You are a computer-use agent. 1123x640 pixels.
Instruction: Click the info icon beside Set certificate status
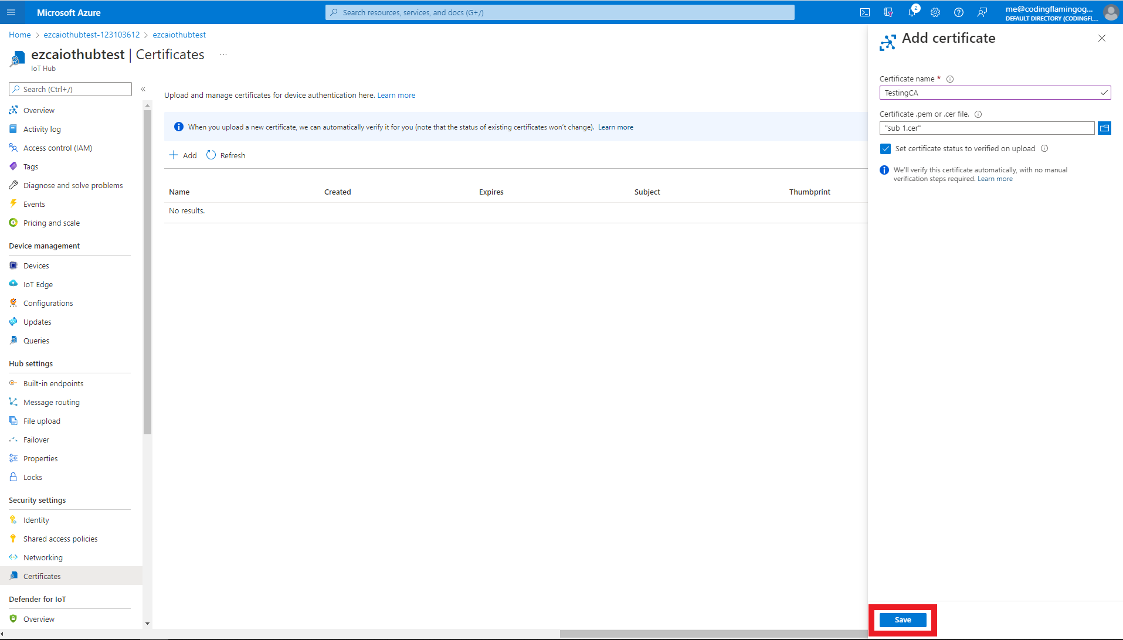tap(1044, 149)
